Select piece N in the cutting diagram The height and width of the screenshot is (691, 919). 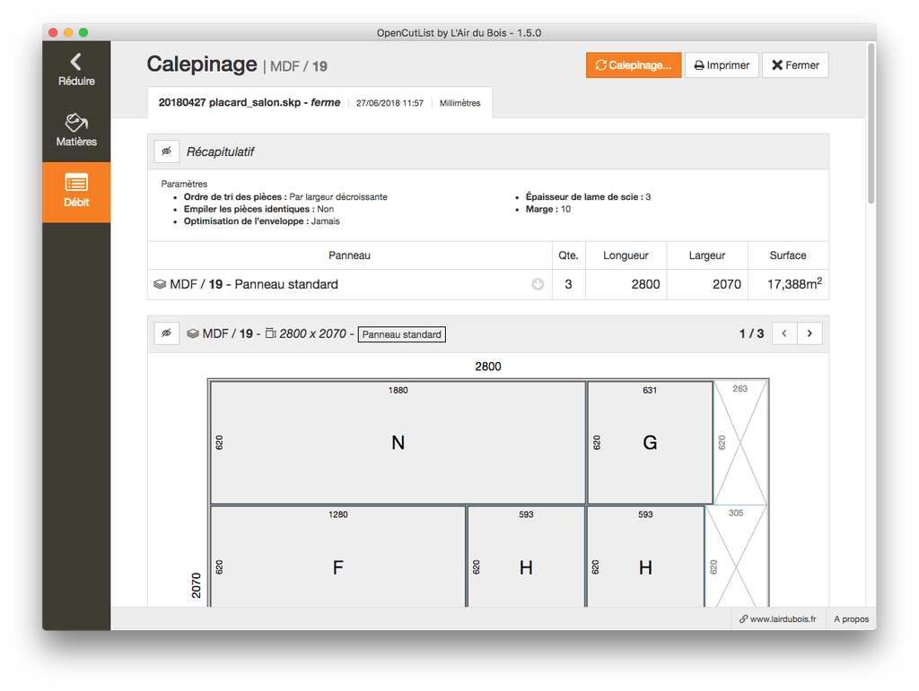[x=398, y=443]
